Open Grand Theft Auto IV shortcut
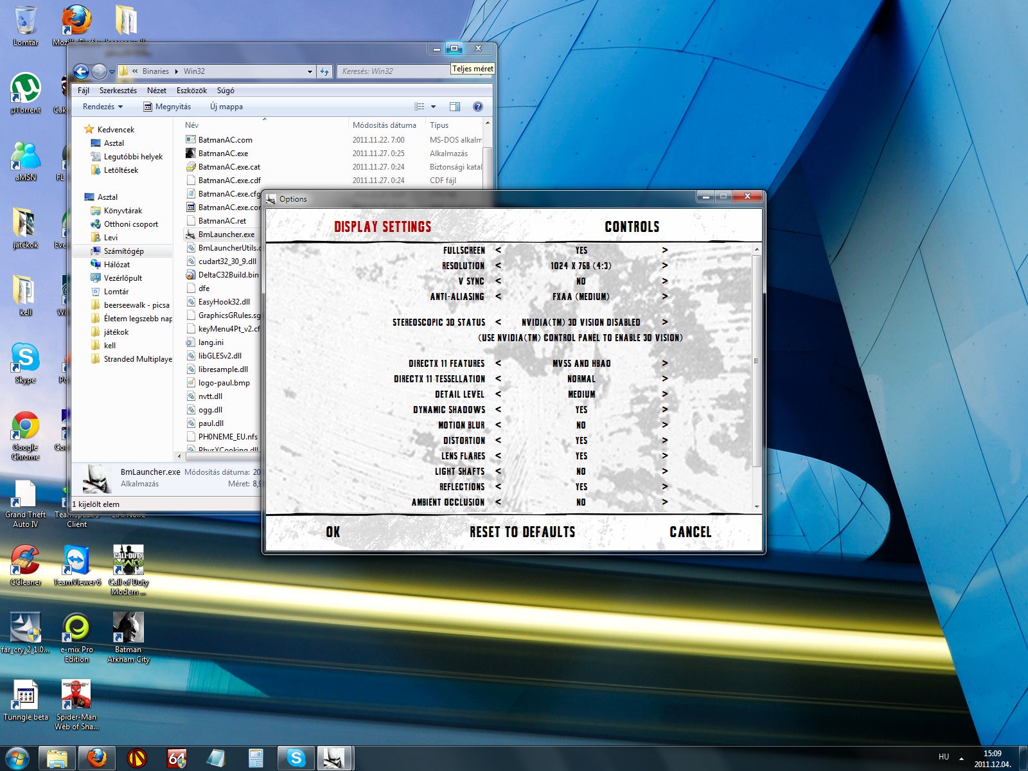This screenshot has height=771, width=1028. 26,503
